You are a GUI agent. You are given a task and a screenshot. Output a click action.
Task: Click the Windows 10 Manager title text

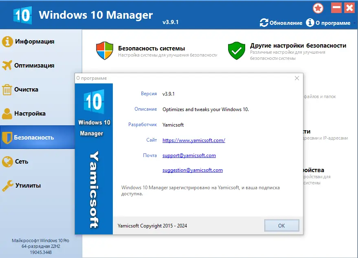click(x=96, y=15)
